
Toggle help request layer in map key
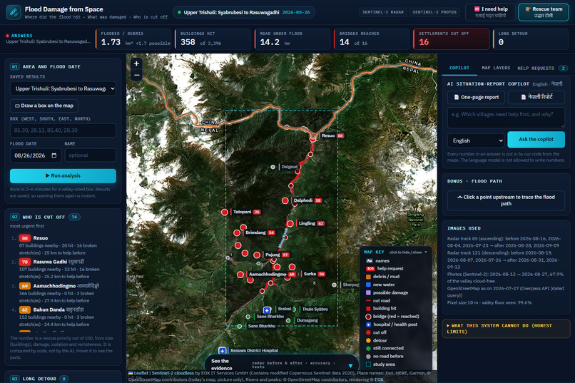pyautogui.click(x=385, y=269)
